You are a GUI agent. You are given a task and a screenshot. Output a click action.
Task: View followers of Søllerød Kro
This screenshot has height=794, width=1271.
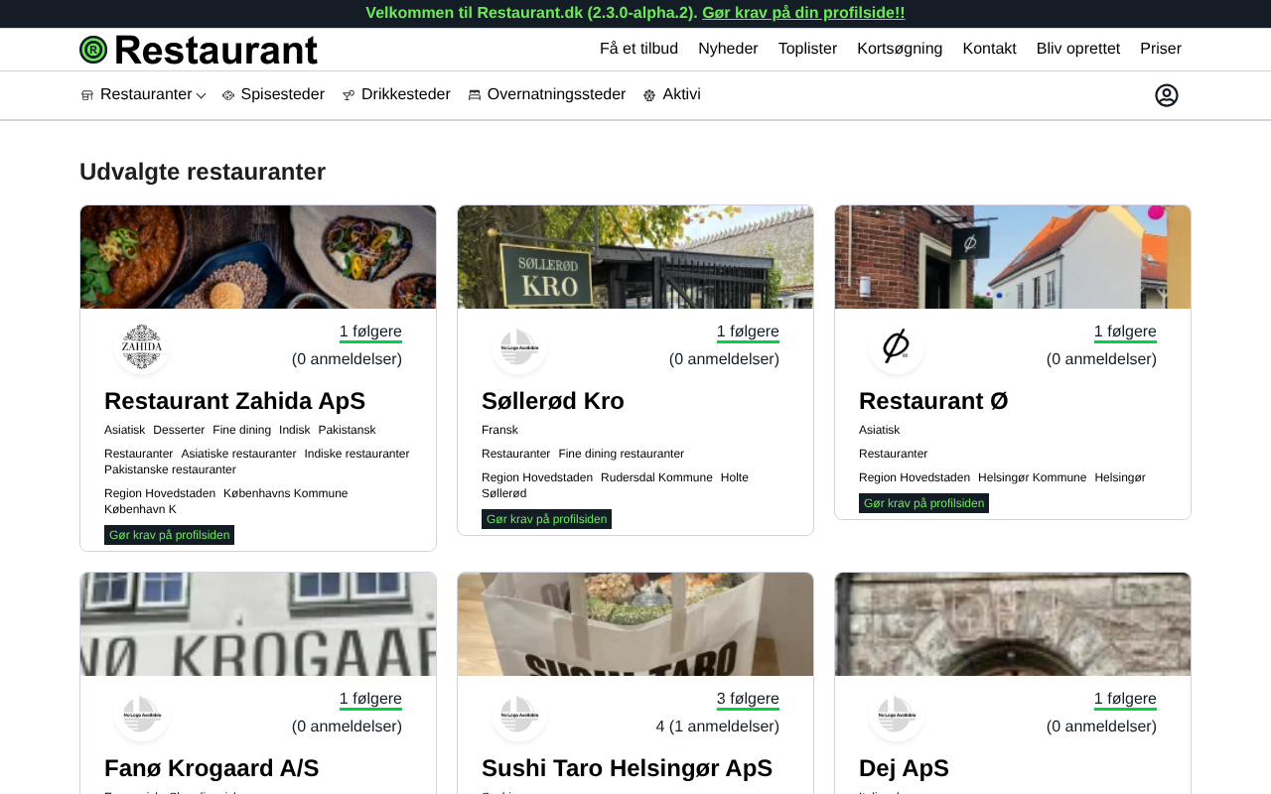(748, 332)
